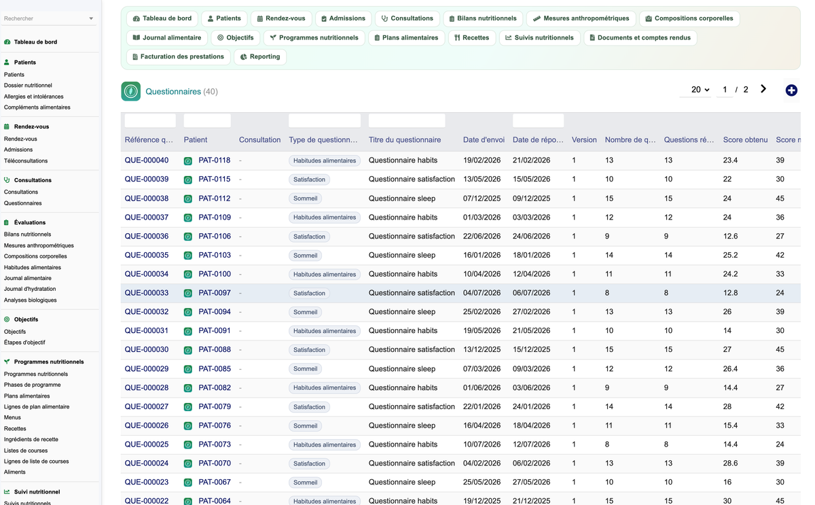
Task: Click patient icon next to PAT-0091
Action: (x=188, y=332)
